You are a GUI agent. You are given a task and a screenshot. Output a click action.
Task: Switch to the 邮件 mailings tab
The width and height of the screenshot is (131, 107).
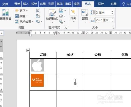coord(60,4)
